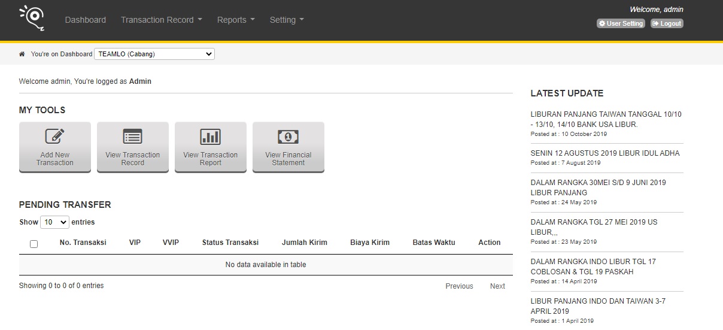Sort table by Batas Waktu column header
This screenshot has width=723, height=330.
pos(434,243)
